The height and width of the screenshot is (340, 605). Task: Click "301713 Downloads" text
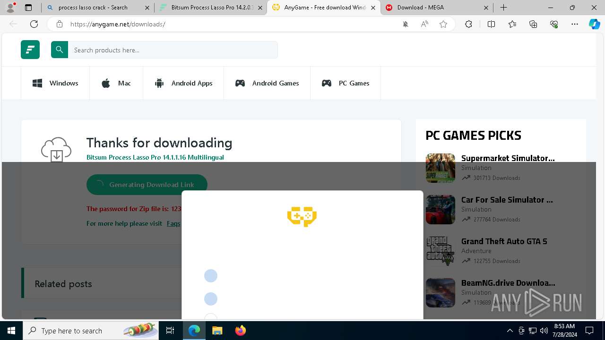point(497,178)
